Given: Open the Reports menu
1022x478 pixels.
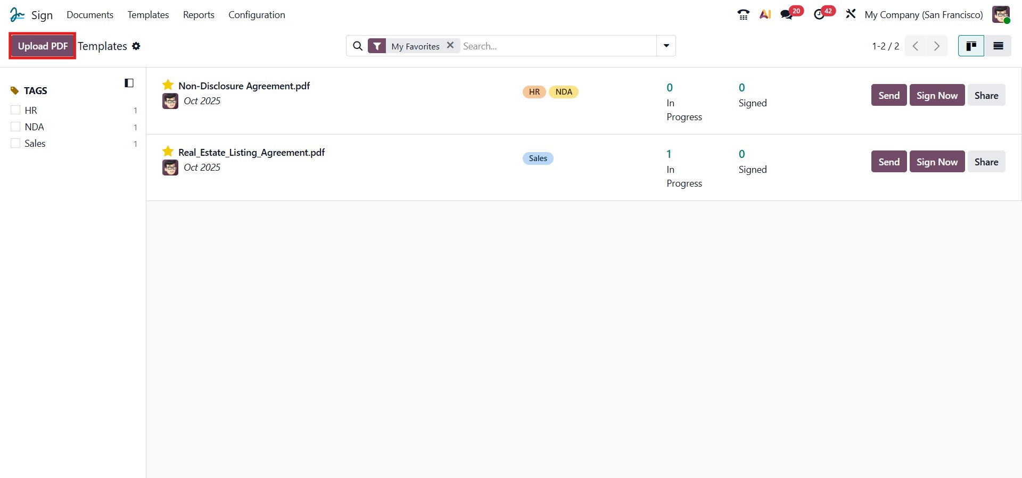Looking at the screenshot, I should (199, 15).
